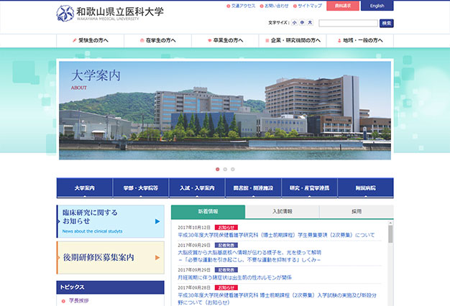Switch to the English site
Screen dimensions: 450x306
(377, 6)
